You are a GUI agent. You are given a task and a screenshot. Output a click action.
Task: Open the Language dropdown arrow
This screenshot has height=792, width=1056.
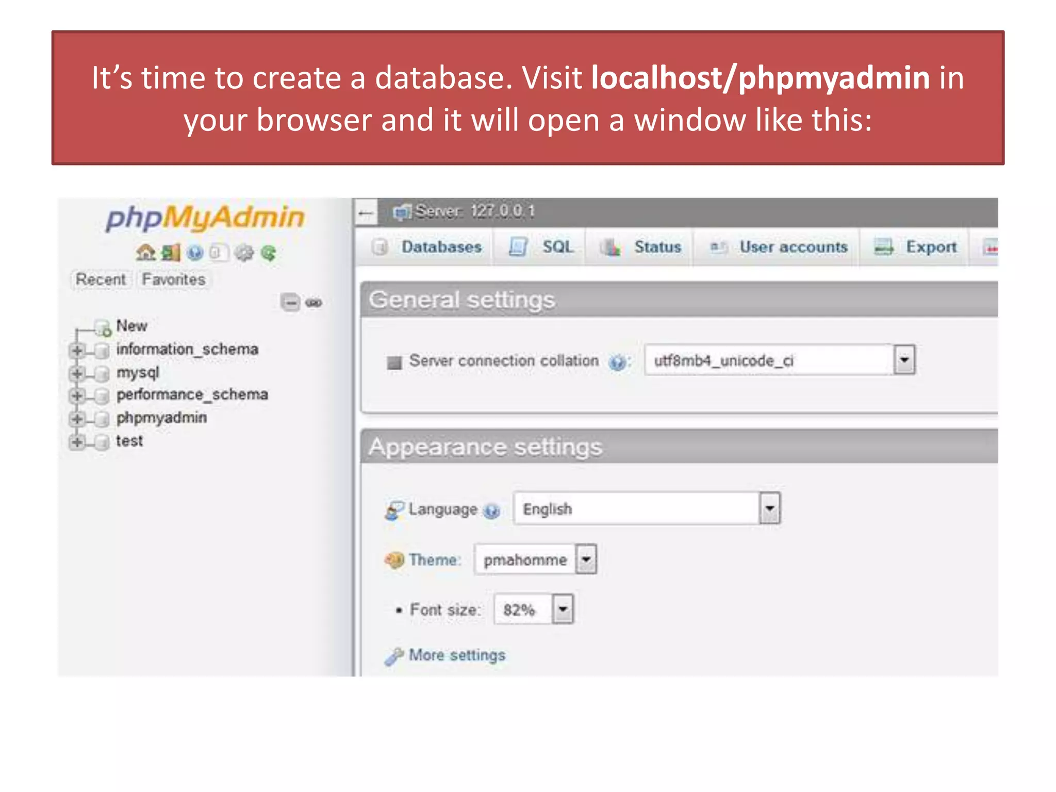tap(770, 508)
